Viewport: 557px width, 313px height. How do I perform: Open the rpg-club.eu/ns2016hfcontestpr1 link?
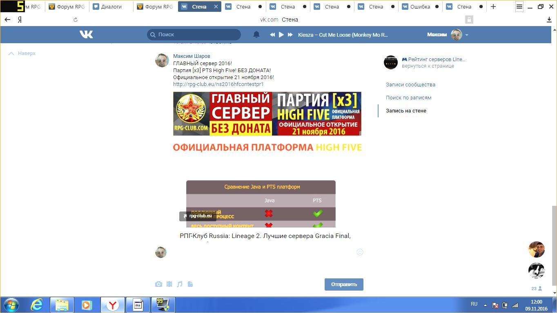[218, 84]
